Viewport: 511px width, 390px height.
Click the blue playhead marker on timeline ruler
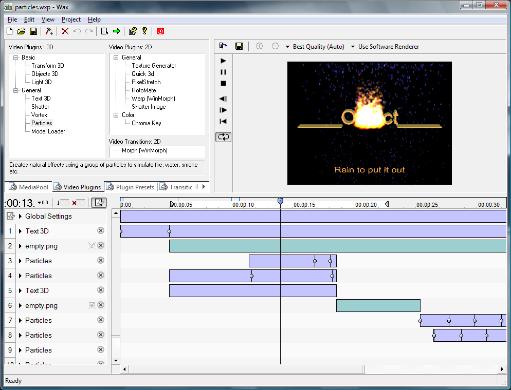pyautogui.click(x=280, y=202)
